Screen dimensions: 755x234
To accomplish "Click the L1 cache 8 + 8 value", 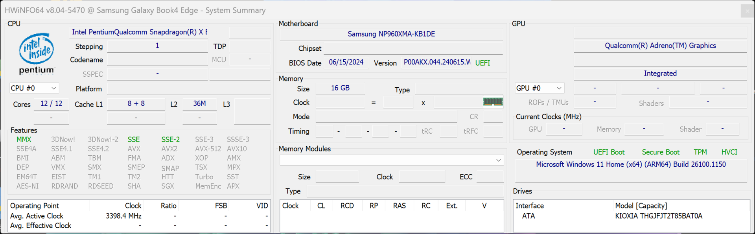I will pos(136,103).
